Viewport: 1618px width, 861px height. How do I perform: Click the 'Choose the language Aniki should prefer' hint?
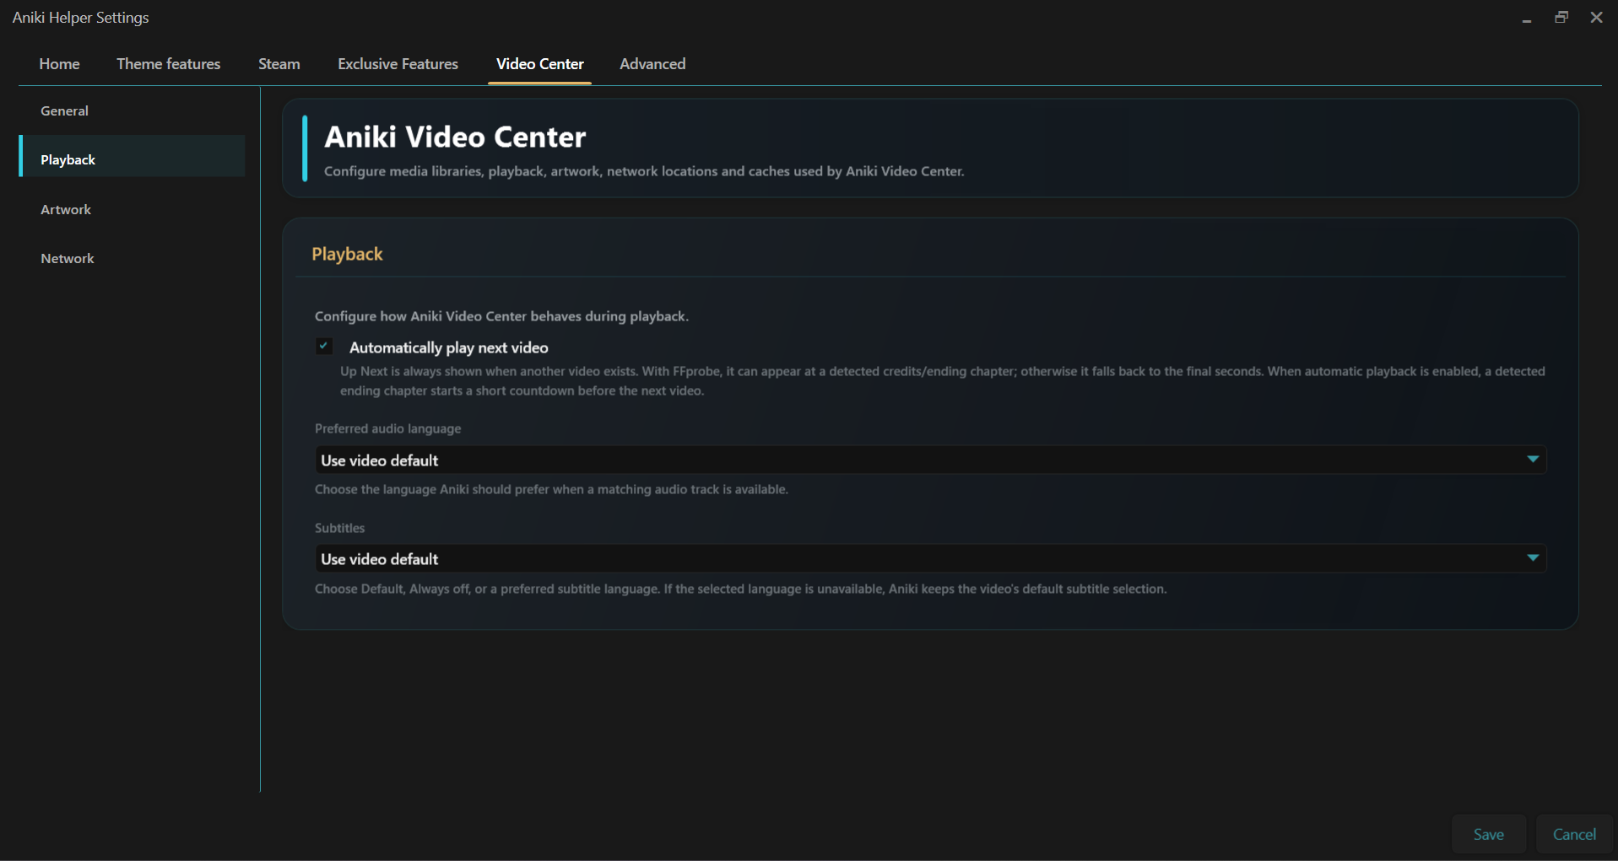pyautogui.click(x=552, y=489)
